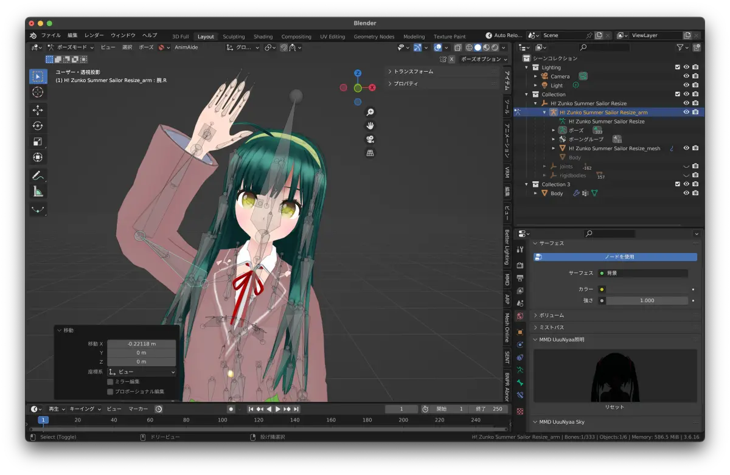Click the outliner filter funnel icon
Image resolution: width=730 pixels, height=475 pixels.
coord(680,47)
